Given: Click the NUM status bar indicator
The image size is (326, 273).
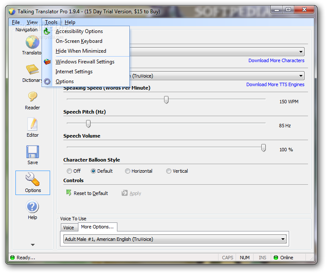Looking at the screenshot, I should click(245, 258).
